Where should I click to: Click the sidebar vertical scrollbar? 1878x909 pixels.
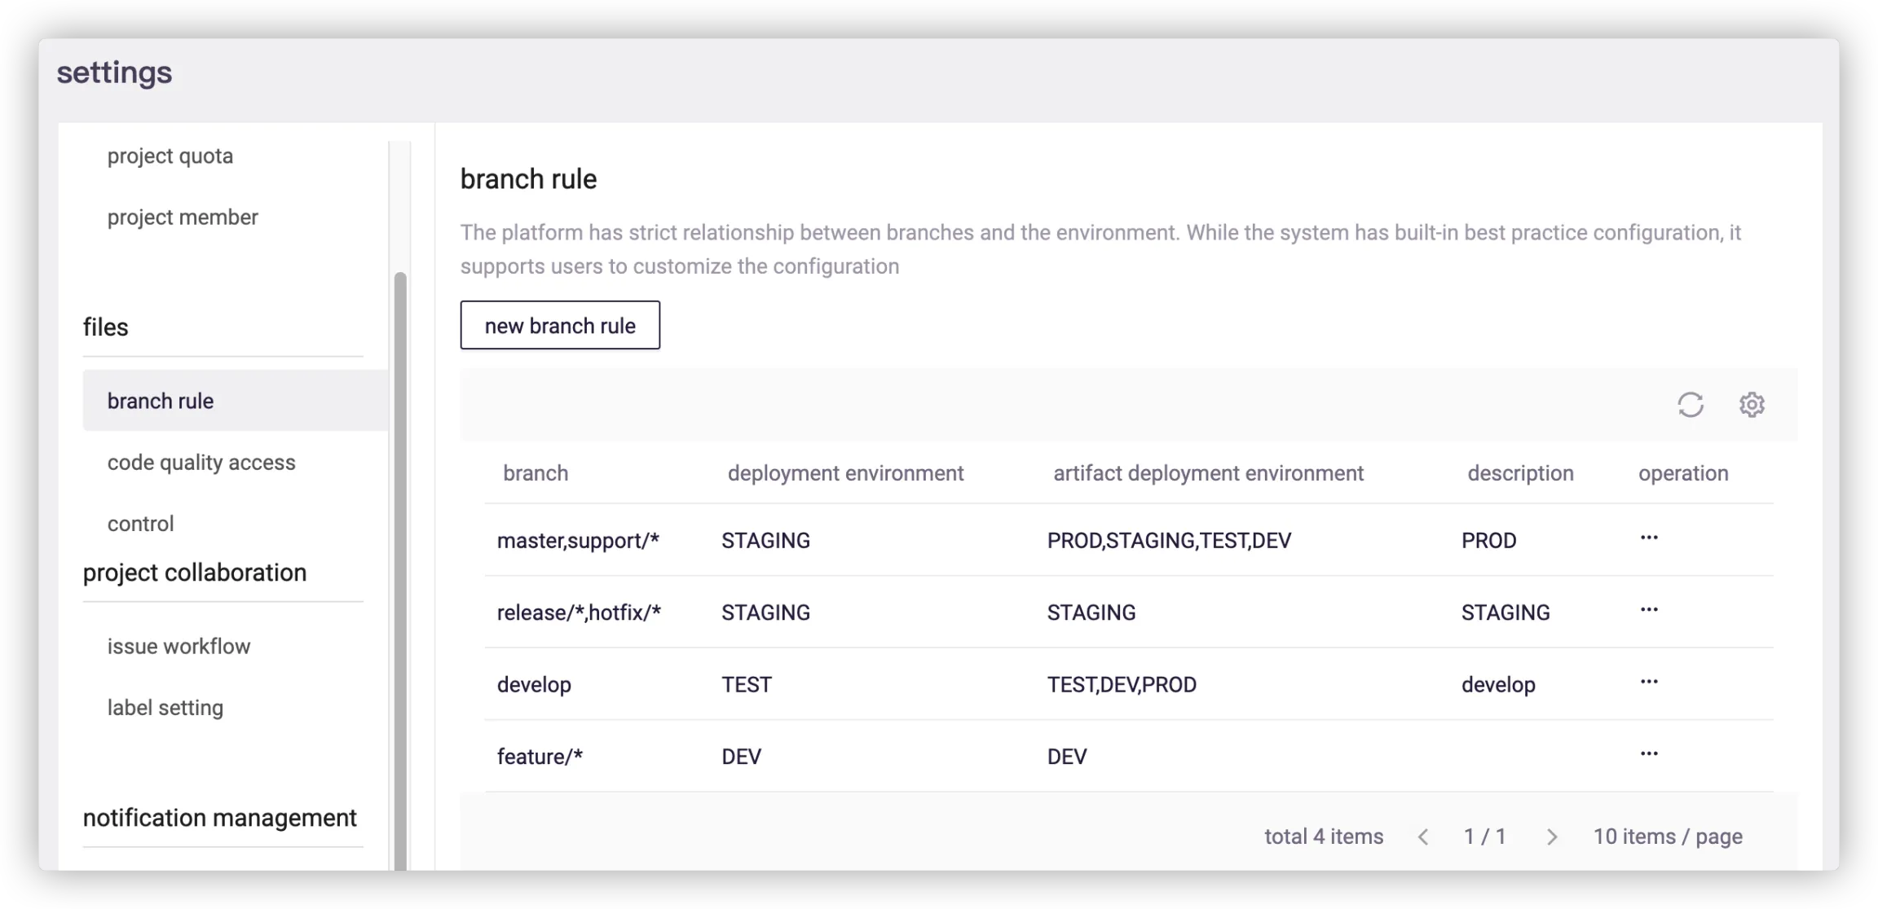tap(399, 570)
